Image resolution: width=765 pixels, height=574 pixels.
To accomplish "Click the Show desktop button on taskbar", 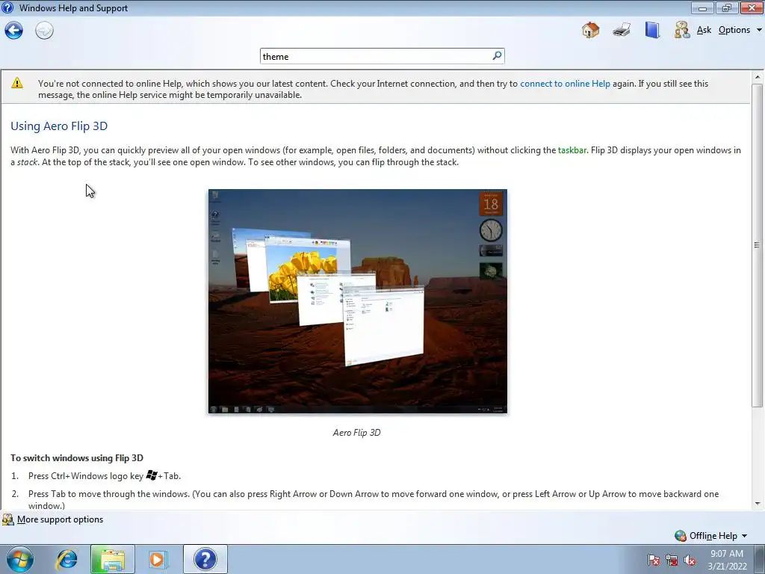I will click(x=761, y=559).
